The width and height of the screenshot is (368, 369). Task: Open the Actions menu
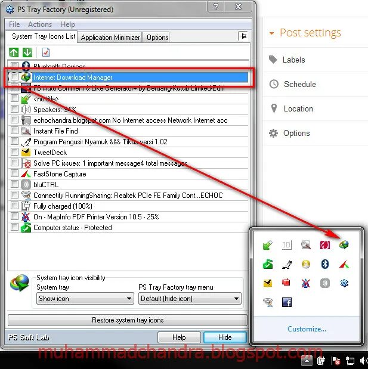pos(40,24)
